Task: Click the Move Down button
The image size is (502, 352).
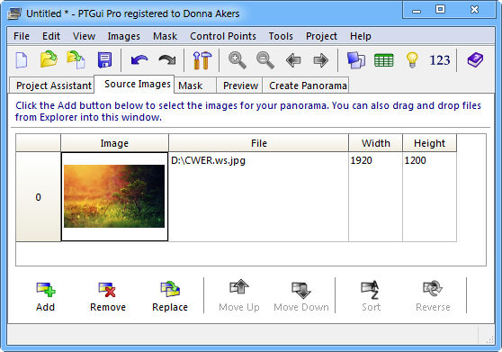Action: click(x=301, y=296)
